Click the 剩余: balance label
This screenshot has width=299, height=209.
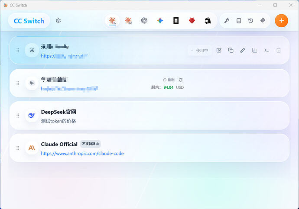tap(156, 87)
